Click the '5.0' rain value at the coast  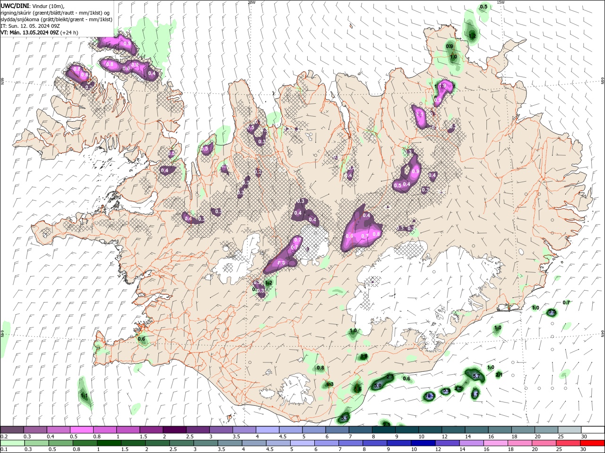coord(378,386)
